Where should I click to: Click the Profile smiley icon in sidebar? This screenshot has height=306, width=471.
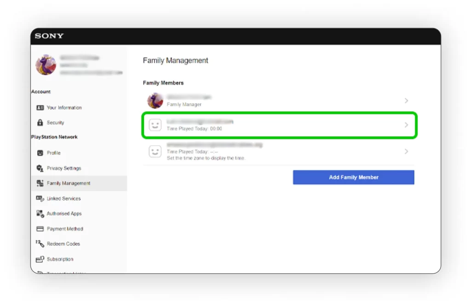click(x=40, y=153)
